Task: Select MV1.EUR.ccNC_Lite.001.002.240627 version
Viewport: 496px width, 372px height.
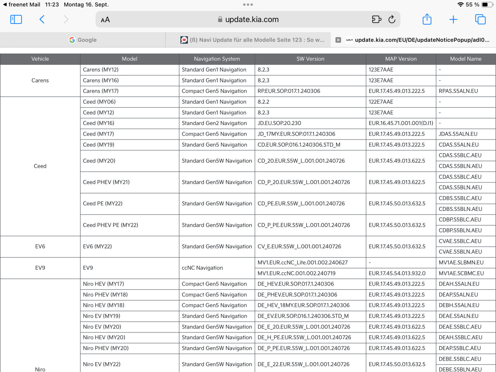Action: 310,263
